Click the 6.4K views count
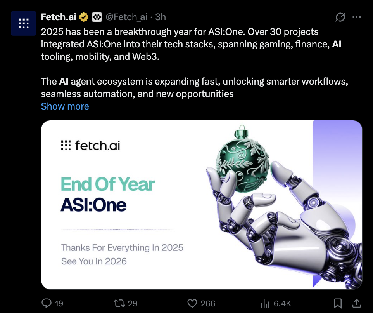The image size is (373, 313). pyautogui.click(x=282, y=303)
